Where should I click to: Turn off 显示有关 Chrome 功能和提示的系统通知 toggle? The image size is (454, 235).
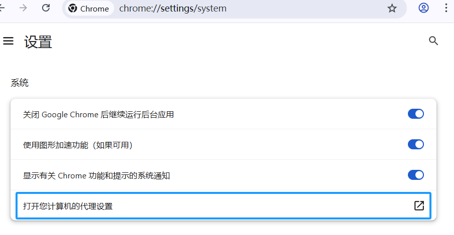coord(416,175)
